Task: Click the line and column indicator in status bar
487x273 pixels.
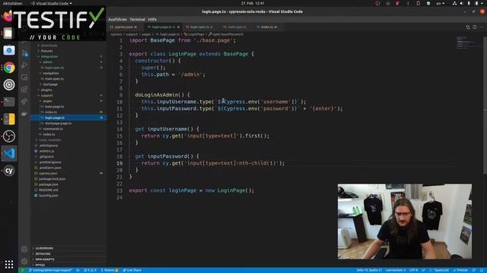Action: click(369, 270)
